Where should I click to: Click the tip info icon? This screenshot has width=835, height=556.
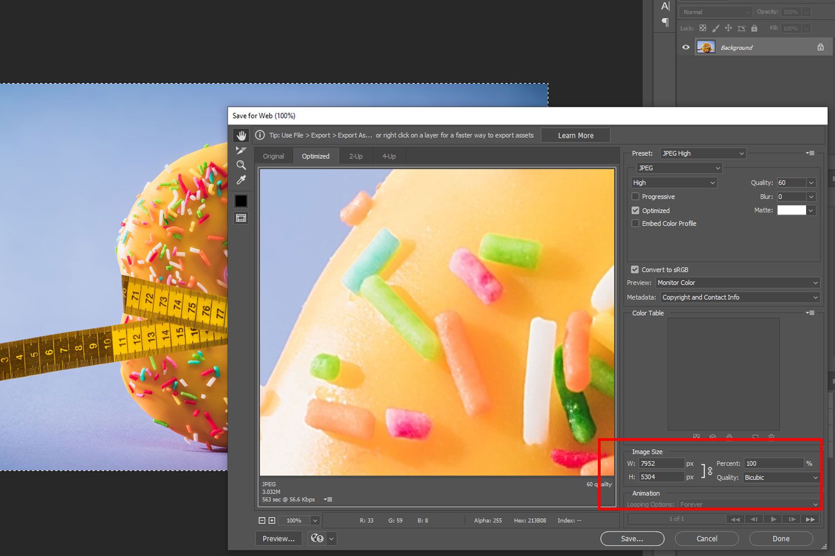(260, 135)
